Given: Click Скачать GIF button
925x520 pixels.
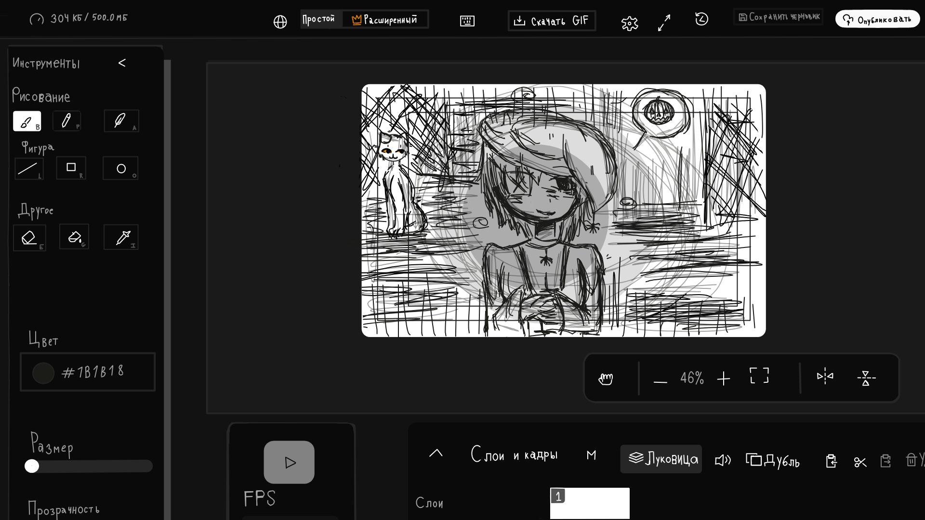Looking at the screenshot, I should 552,21.
